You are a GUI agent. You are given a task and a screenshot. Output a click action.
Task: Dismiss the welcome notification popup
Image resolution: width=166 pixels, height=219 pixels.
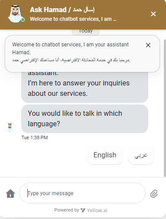tap(148, 45)
